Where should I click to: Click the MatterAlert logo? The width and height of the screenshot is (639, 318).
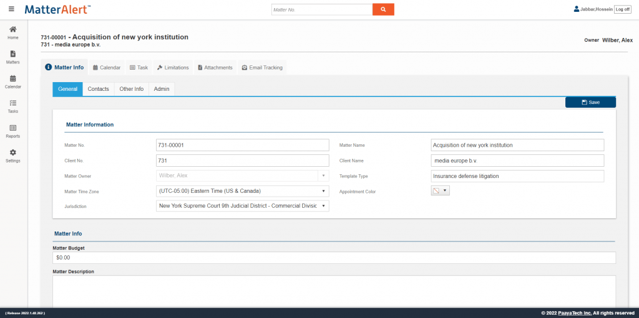pos(58,9)
